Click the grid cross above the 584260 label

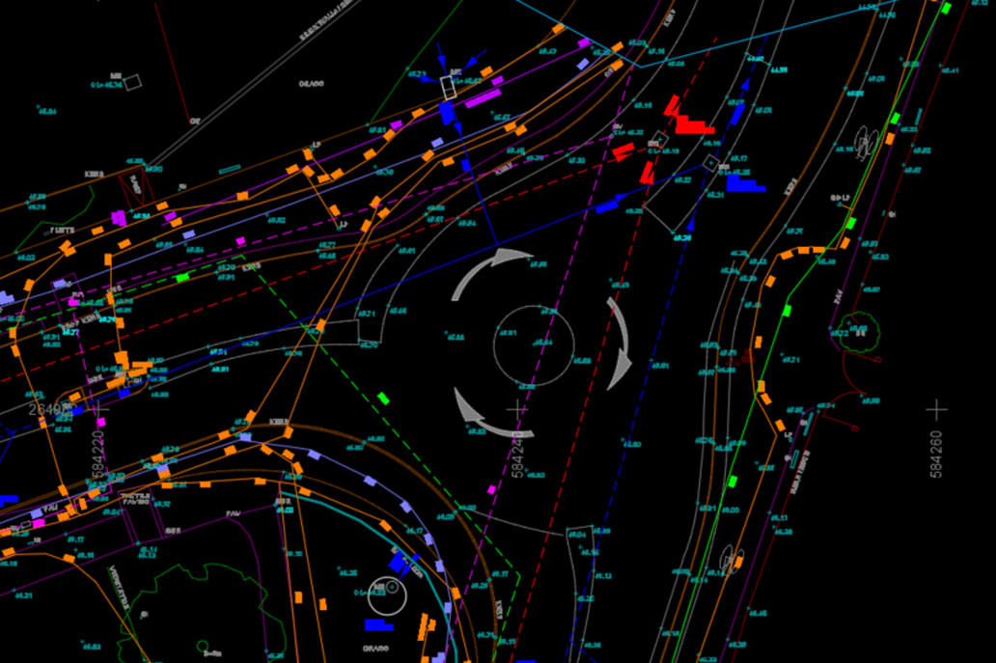click(x=936, y=409)
